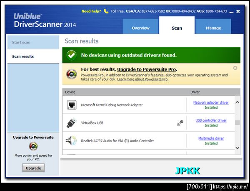Click the device list scrollbar thumb
250x191 pixels.
[x=237, y=123]
